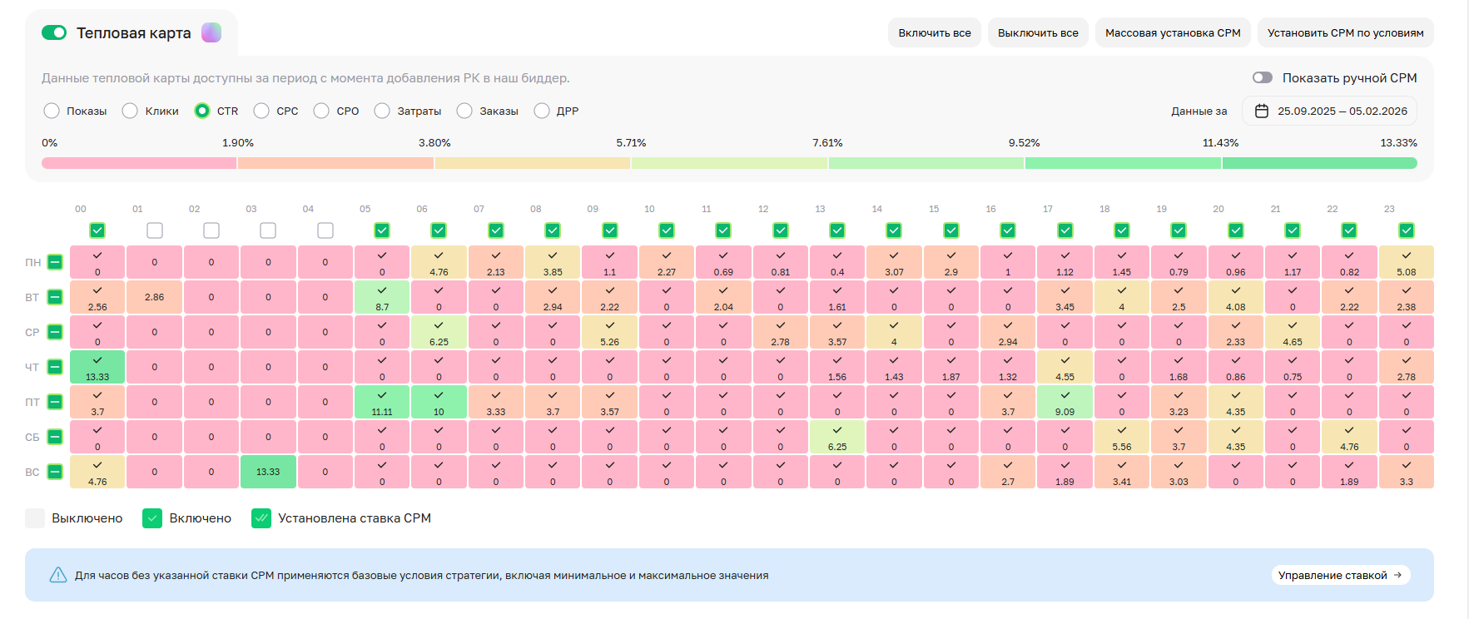Viewport: 1469px width, 619px height.
Task: Check the hour 01 column checkbox
Action: [155, 230]
